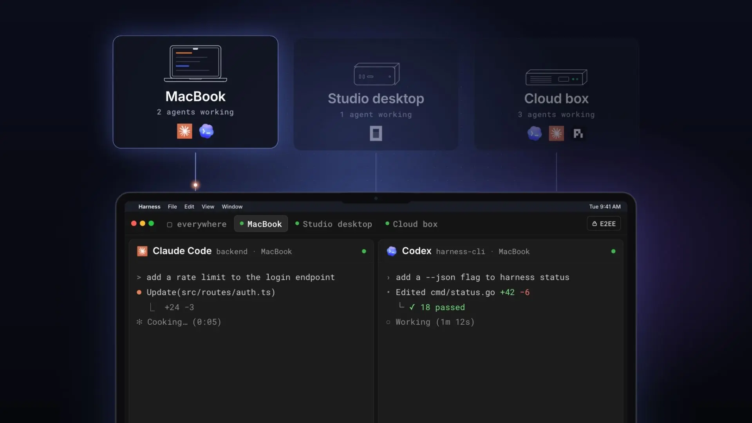Click the E2EE encryption button

point(604,224)
